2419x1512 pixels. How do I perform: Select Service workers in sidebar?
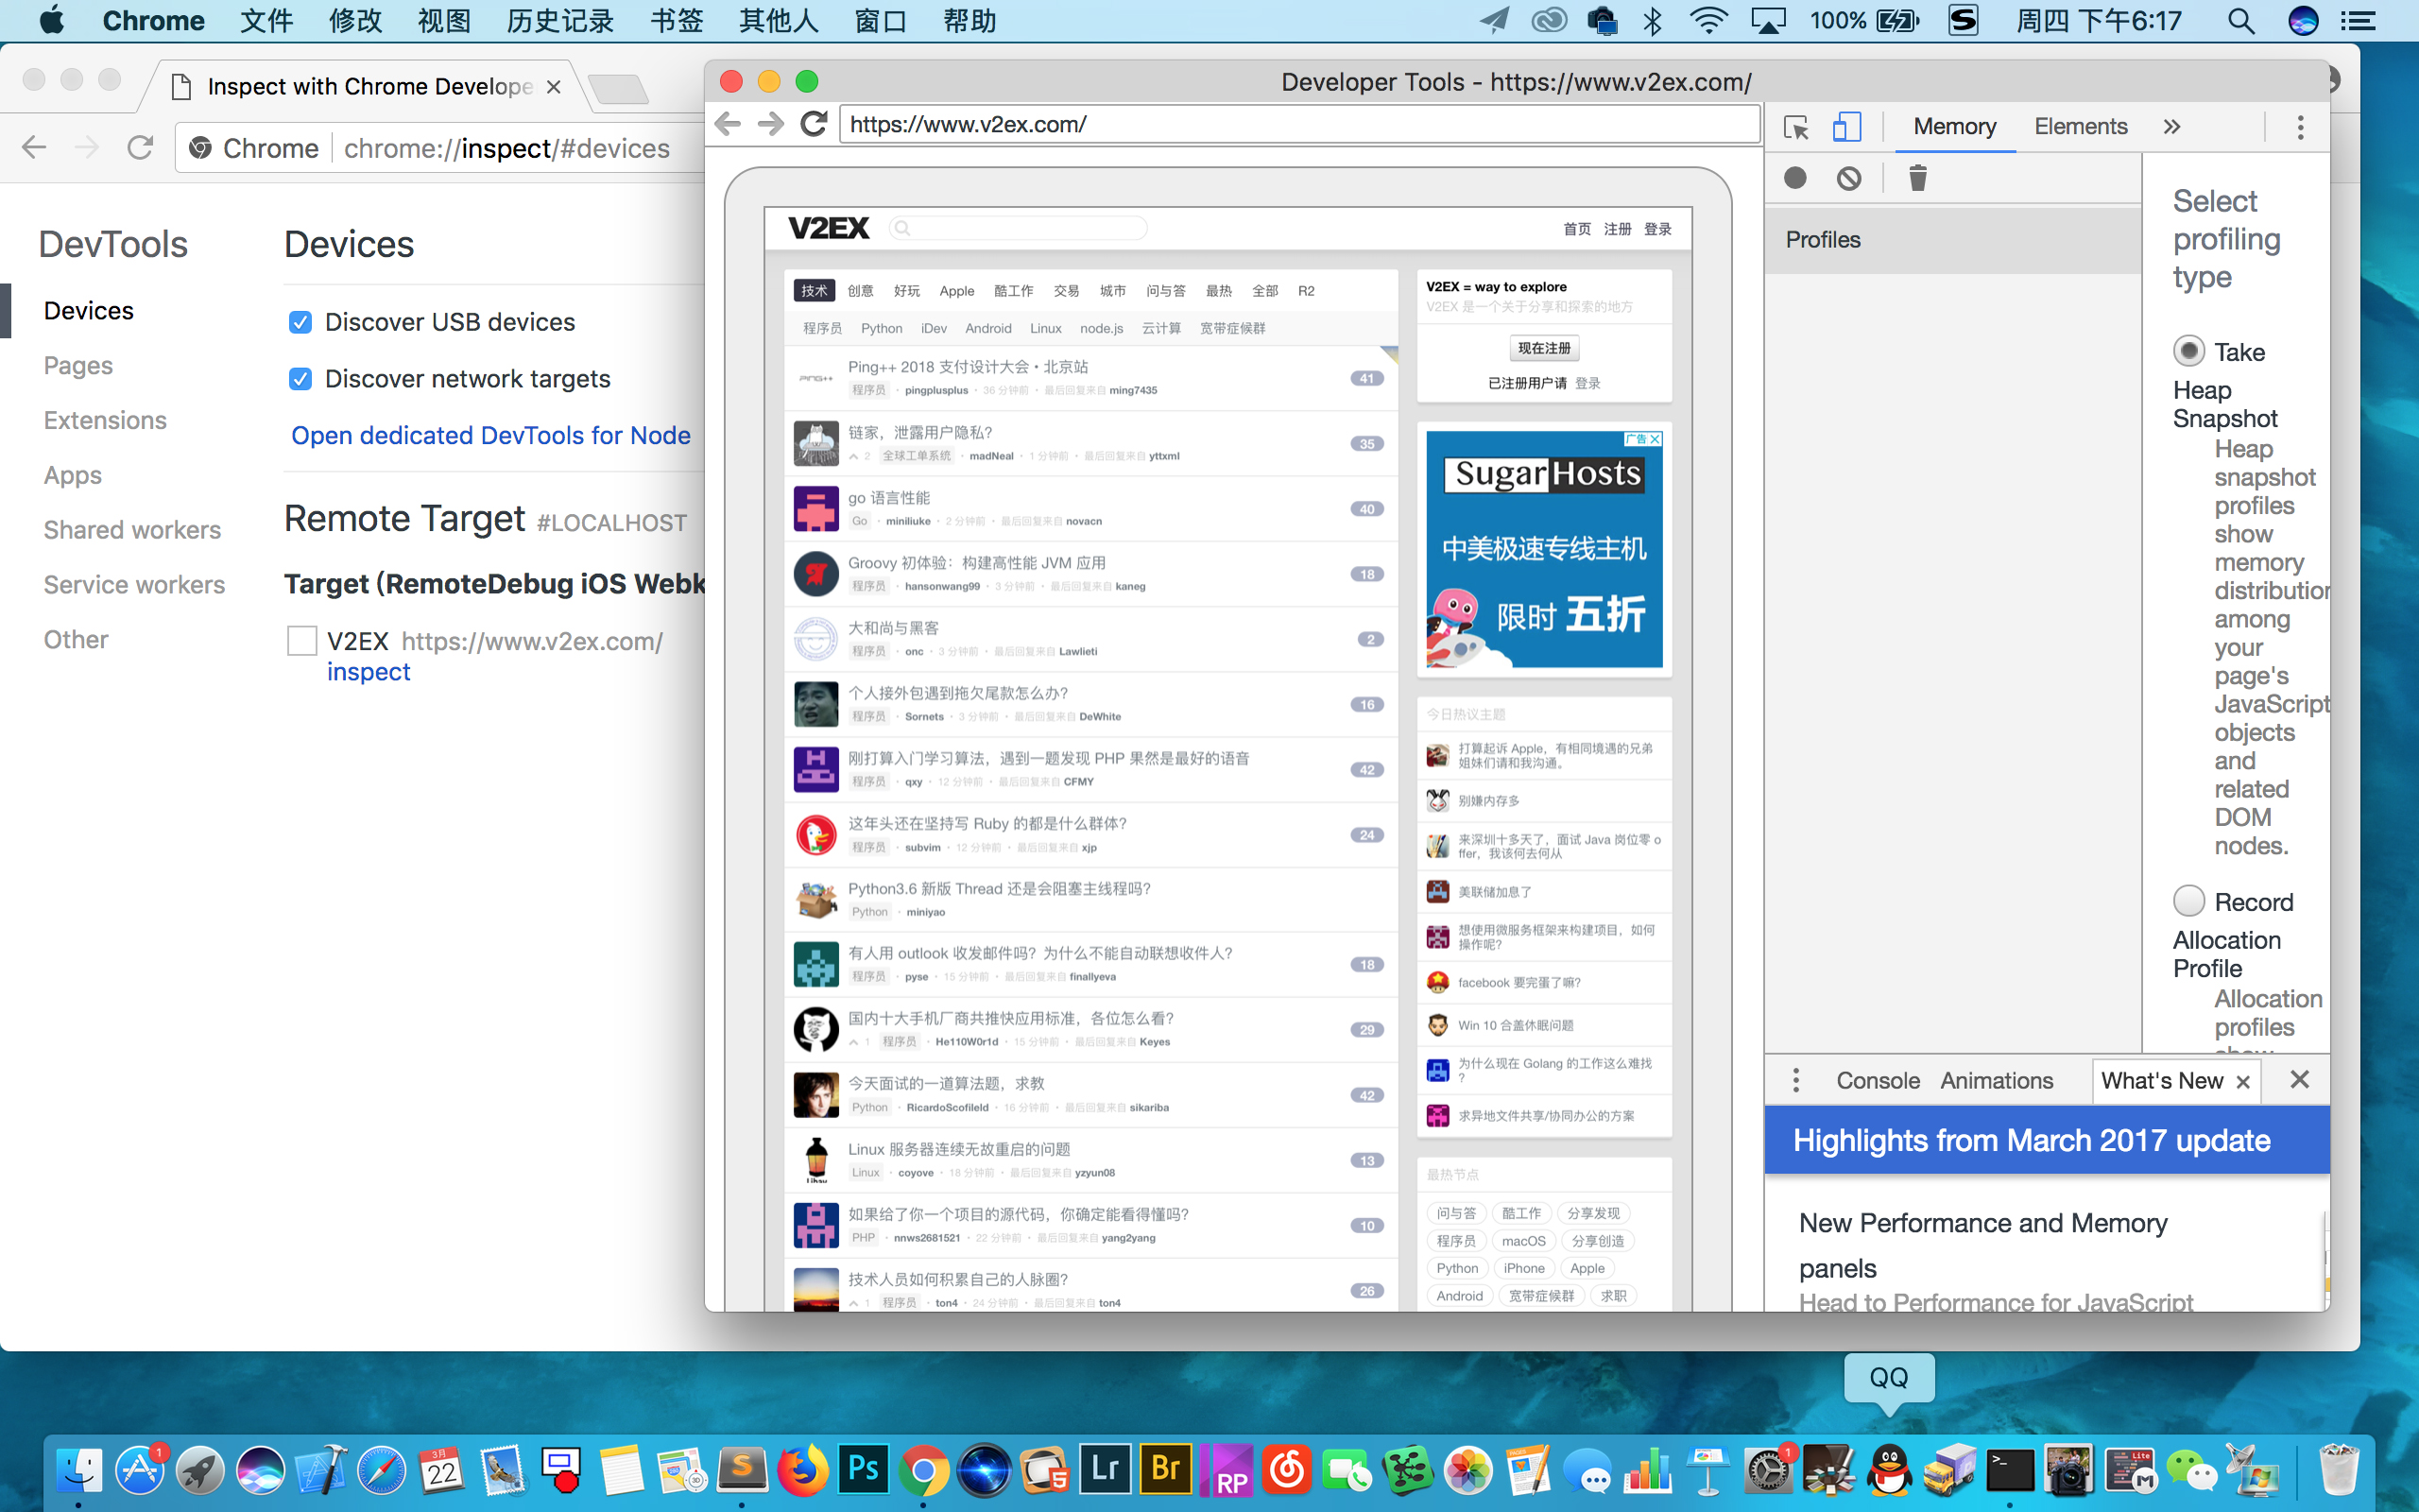[134, 585]
